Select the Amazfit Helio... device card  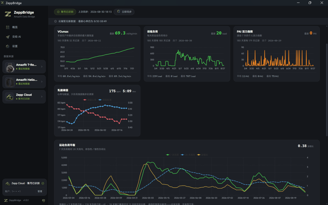click(x=24, y=82)
